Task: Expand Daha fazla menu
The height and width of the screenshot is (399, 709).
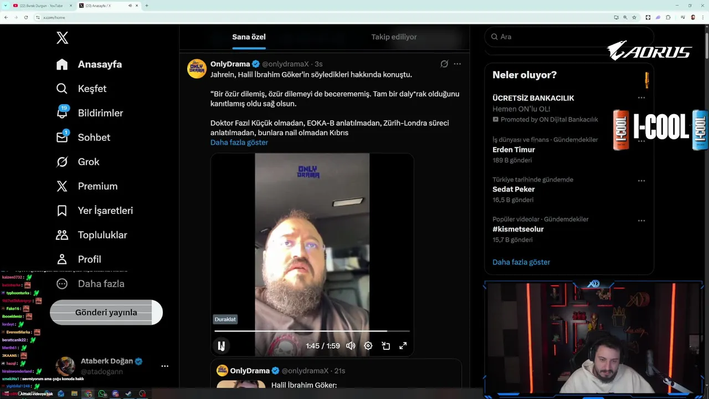Action: (90, 284)
